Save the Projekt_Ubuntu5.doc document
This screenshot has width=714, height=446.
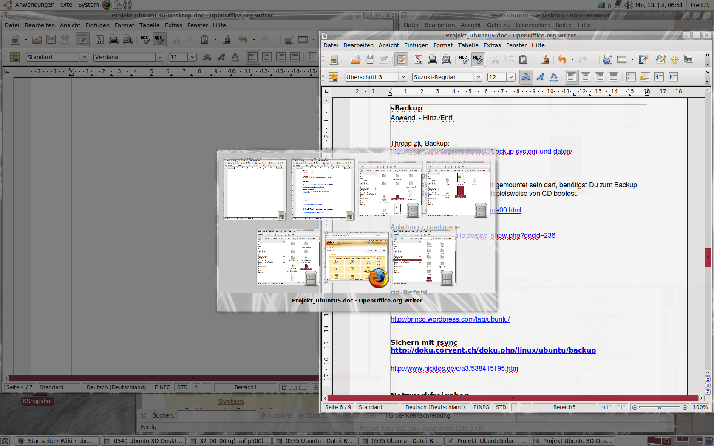click(x=370, y=59)
